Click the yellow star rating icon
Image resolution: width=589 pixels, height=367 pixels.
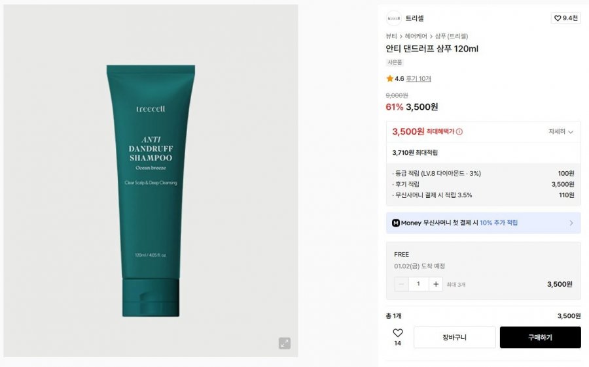click(x=389, y=78)
